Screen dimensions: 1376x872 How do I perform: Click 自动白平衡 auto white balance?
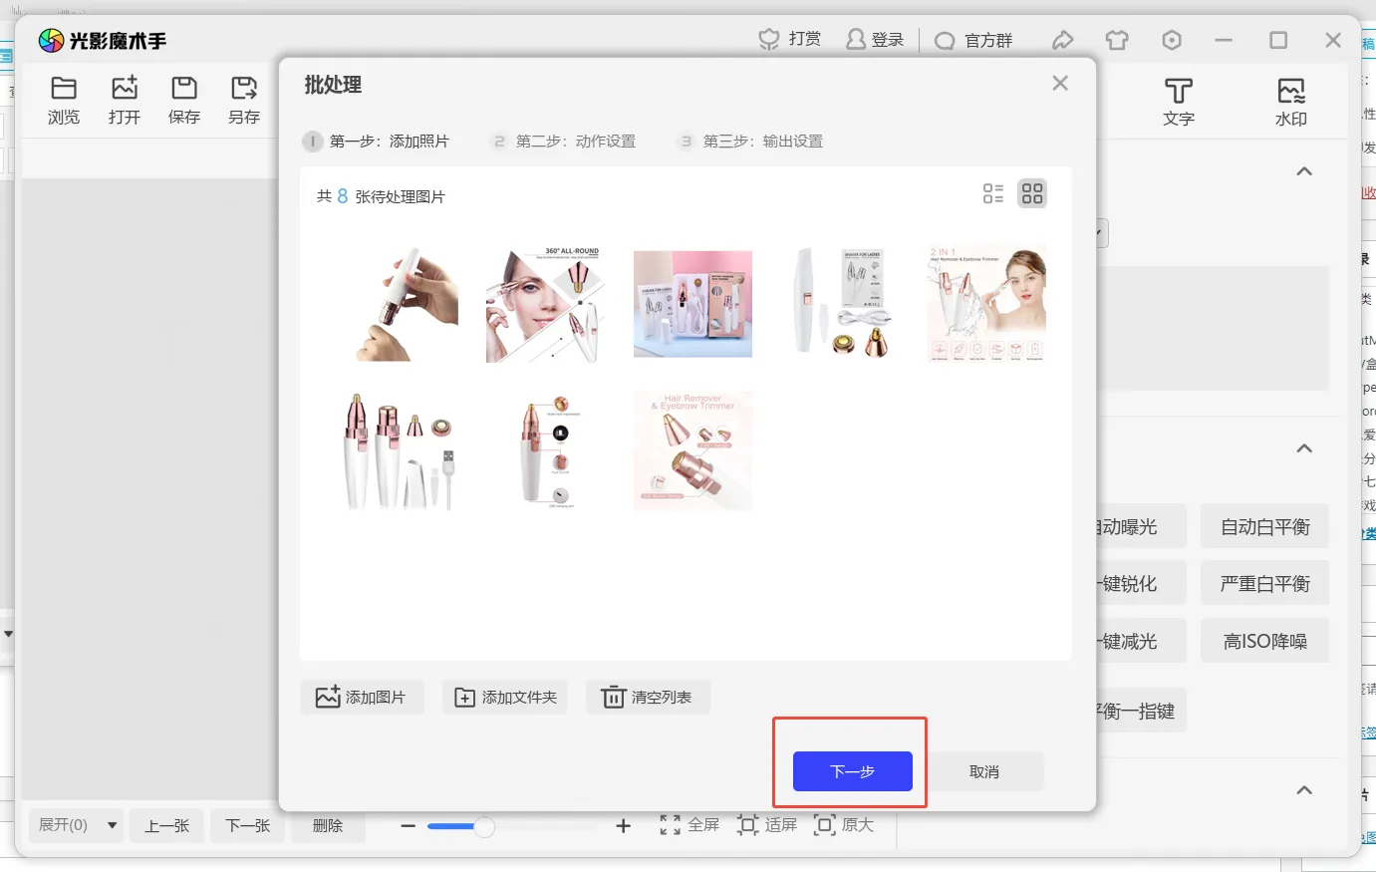tap(1265, 526)
